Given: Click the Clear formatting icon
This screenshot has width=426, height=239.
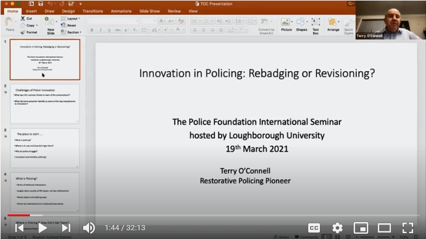Looking at the screenshot, I should (181, 21).
